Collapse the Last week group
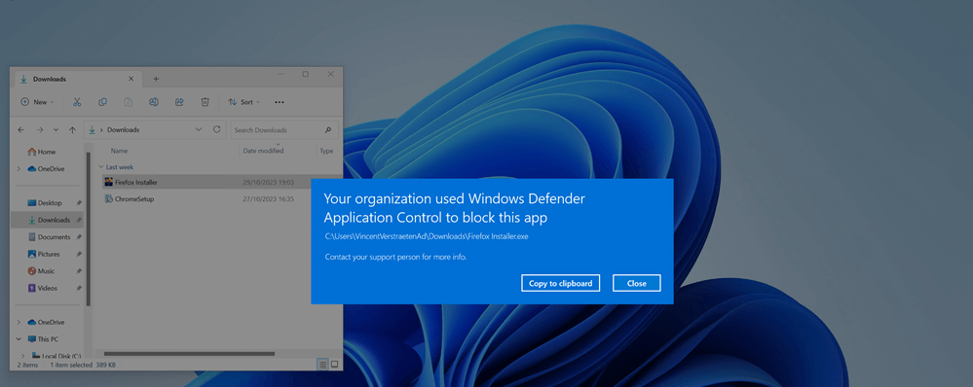Screen dimensions: 973x387 tap(101, 167)
